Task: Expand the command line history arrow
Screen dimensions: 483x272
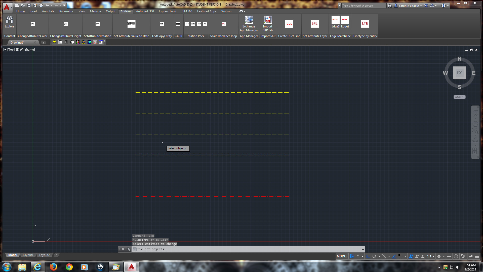Action: tap(363, 249)
